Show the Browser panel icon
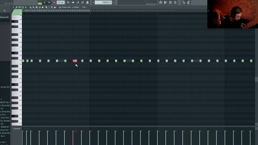258x145 pixels. click(184, 2)
